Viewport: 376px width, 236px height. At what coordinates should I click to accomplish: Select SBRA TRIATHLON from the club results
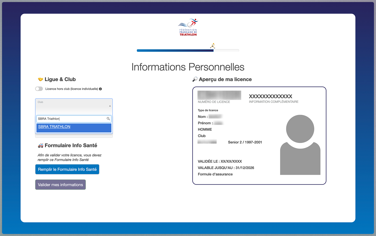click(x=54, y=127)
